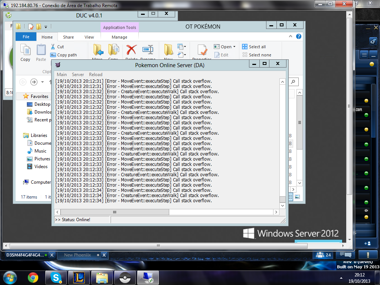The image size is (380, 285).
Task: Click the Copy to folder icon
Action: (x=113, y=50)
